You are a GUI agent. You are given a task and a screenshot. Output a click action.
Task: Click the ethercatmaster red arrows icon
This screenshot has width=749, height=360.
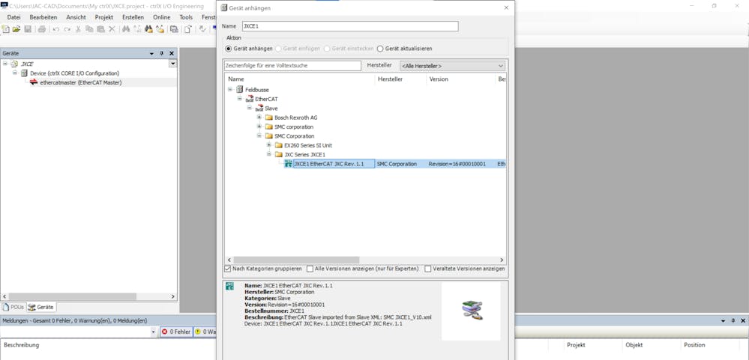34,82
